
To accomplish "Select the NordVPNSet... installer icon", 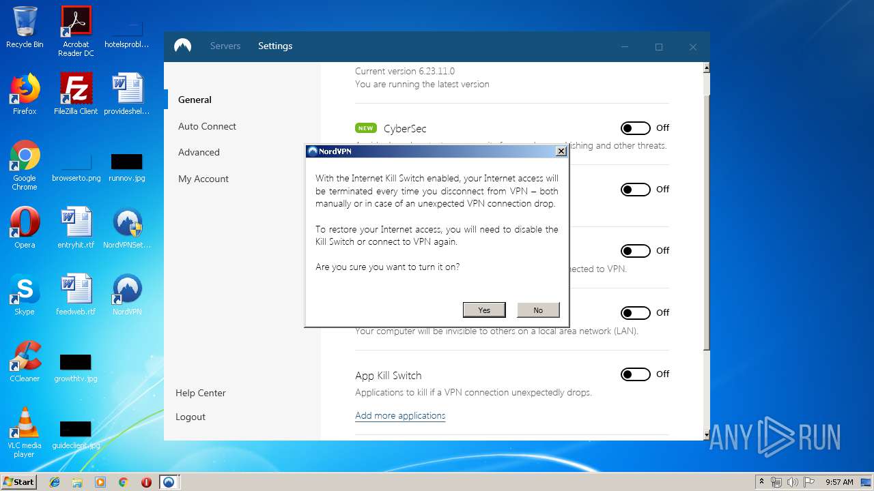I will [127, 228].
